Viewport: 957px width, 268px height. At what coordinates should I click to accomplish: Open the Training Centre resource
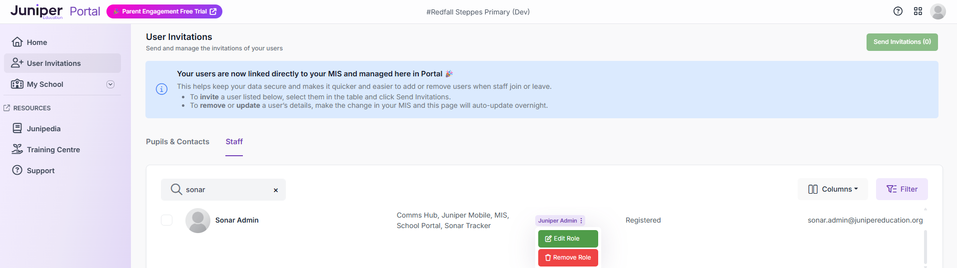(x=53, y=150)
